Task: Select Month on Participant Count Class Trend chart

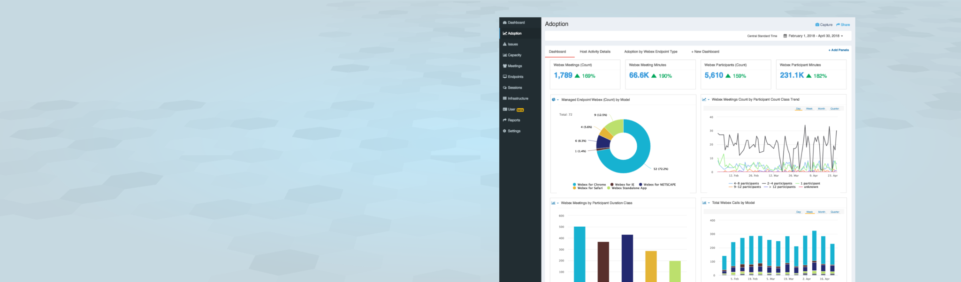Action: click(821, 109)
